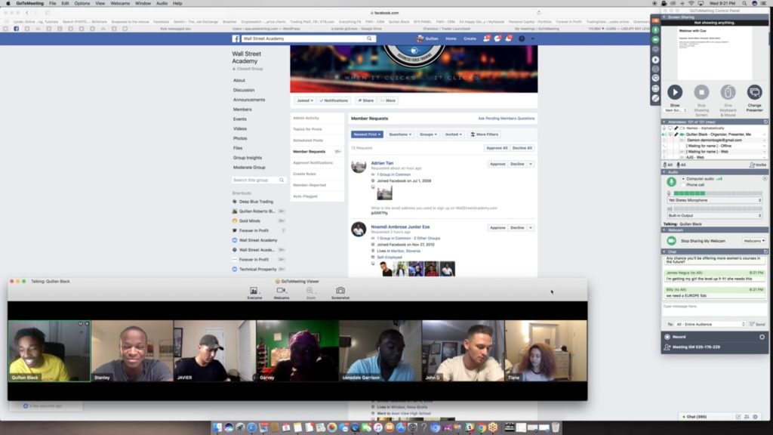Screen dimensions: 773x435
Task: Click Decline All member requests
Action: click(522, 148)
